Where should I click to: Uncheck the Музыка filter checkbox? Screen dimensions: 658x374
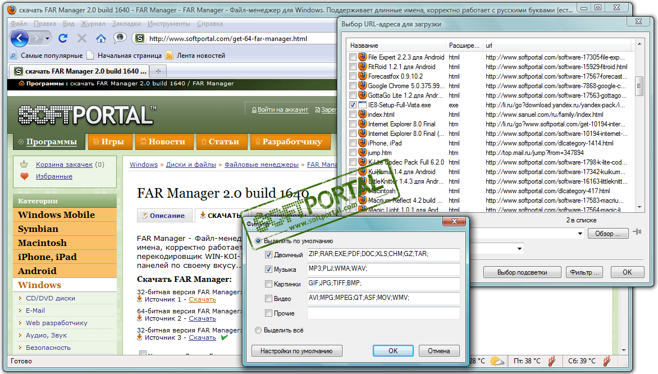(268, 270)
